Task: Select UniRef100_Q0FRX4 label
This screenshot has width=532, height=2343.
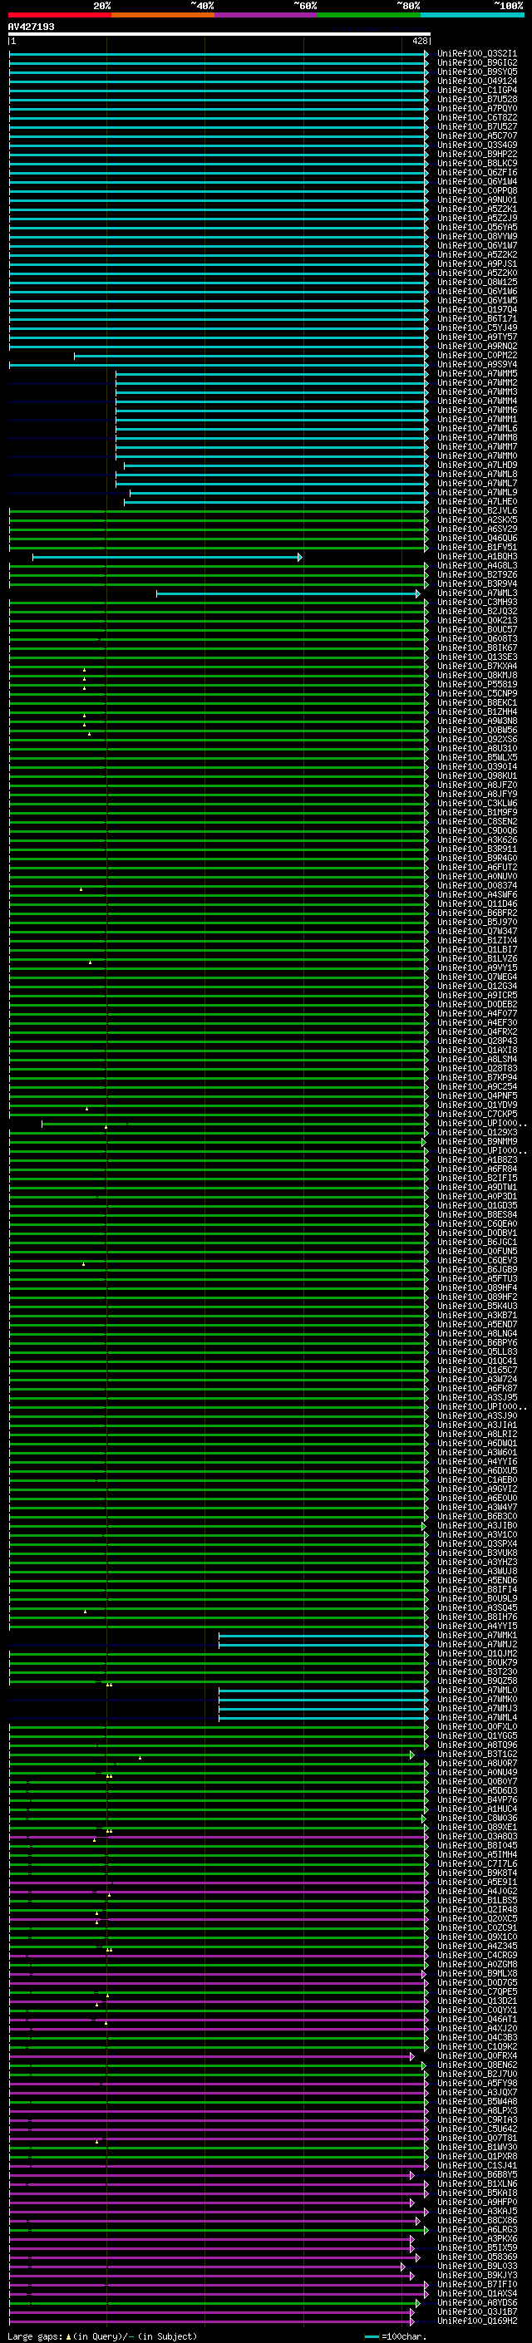Action: click(x=477, y=2055)
